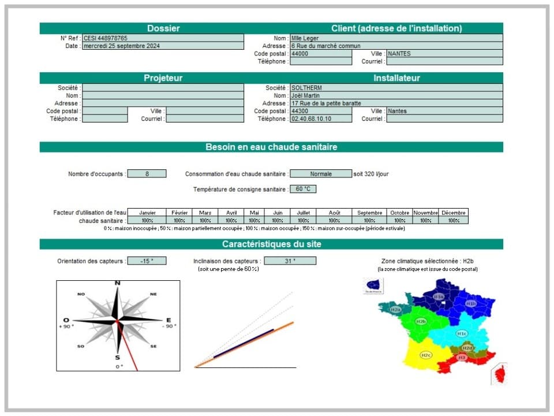Select the Installateur Téléphone field
The height and width of the screenshot is (416, 554).
click(320, 118)
